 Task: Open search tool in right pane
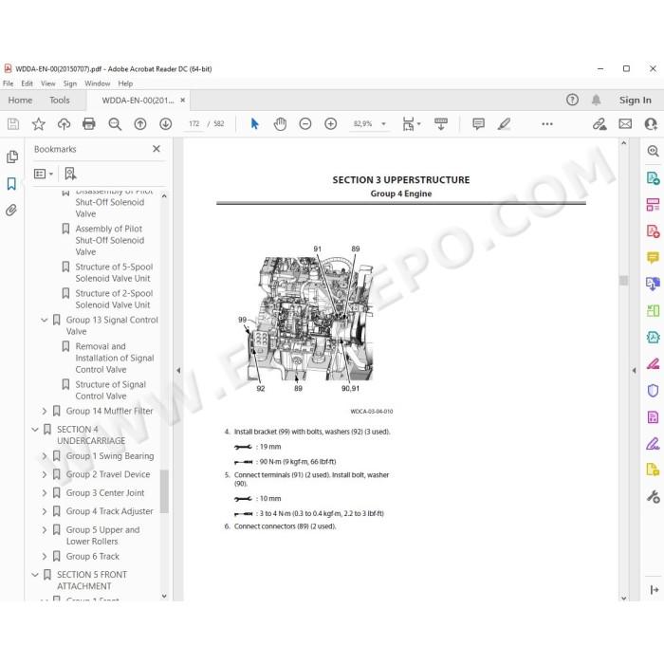click(x=653, y=151)
